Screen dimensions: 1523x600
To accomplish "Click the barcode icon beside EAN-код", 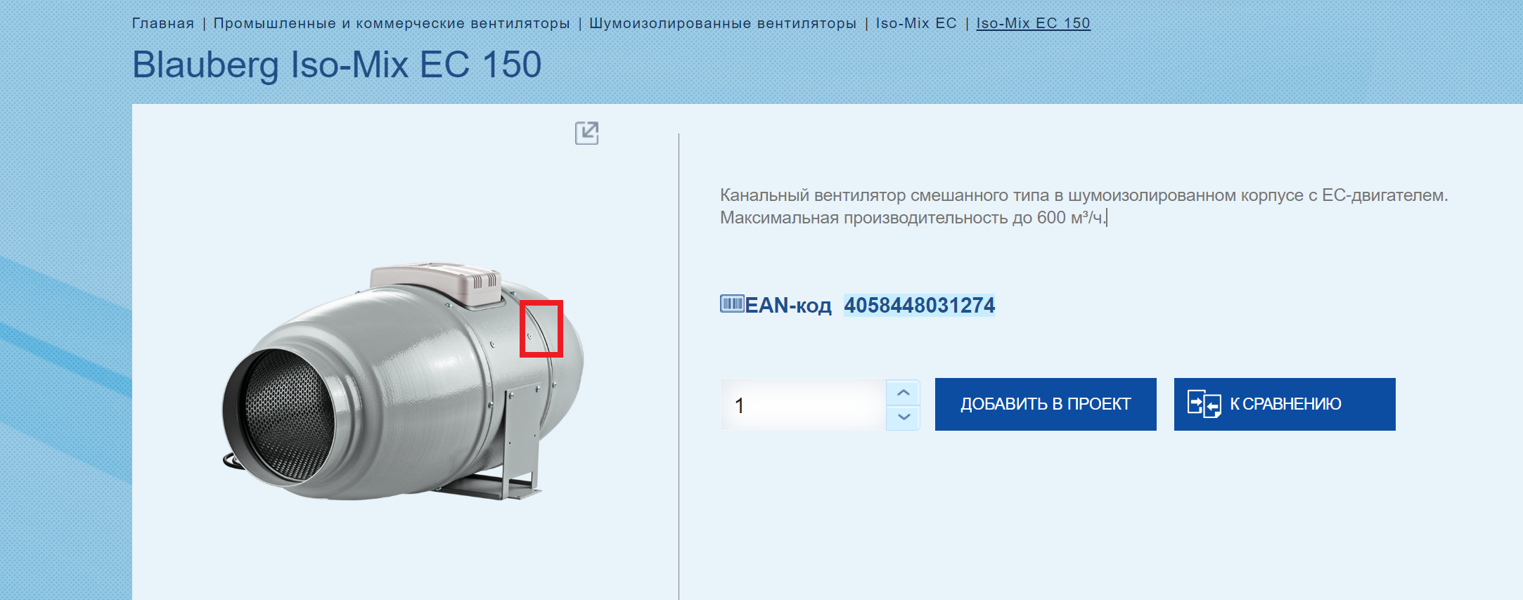I will tap(732, 304).
